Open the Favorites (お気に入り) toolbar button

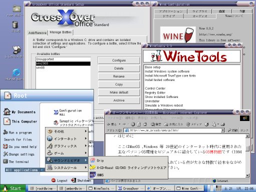pyautogui.click(x=173, y=124)
